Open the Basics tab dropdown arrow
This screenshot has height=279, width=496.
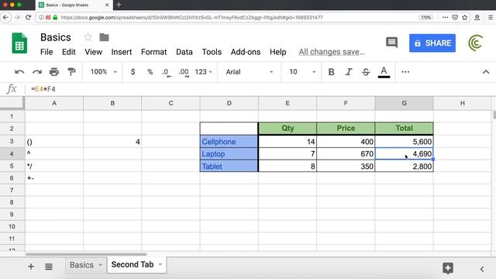[100, 265]
